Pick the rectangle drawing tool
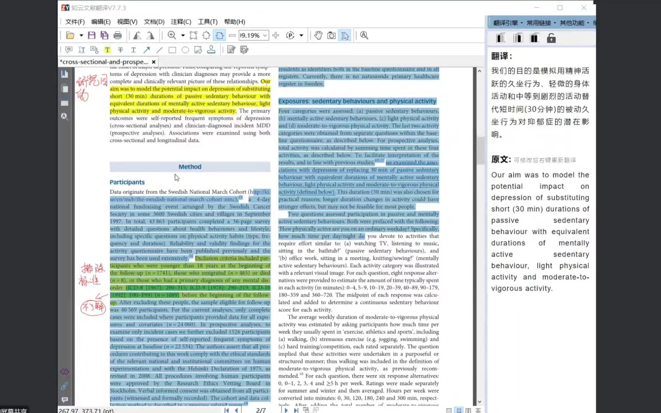This screenshot has height=413, width=661. 173,50
